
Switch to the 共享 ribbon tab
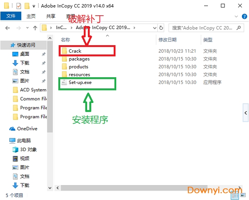coord(51,16)
